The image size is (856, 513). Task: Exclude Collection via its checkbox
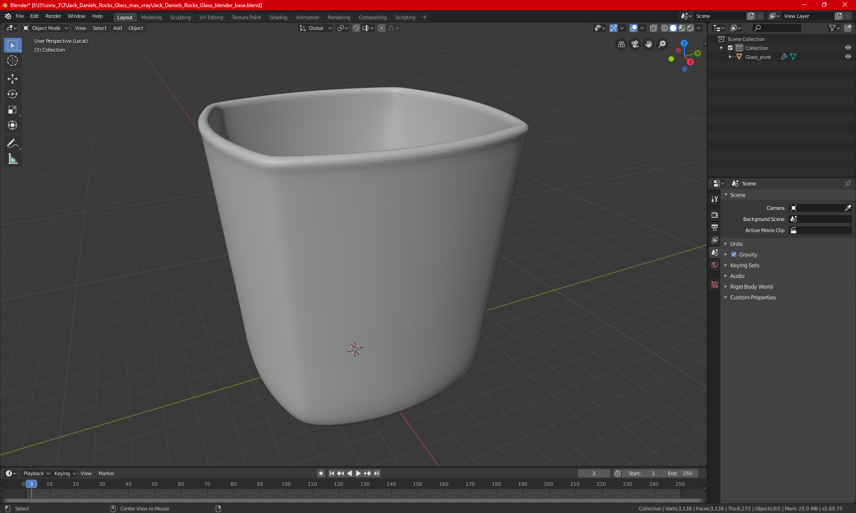click(x=730, y=48)
